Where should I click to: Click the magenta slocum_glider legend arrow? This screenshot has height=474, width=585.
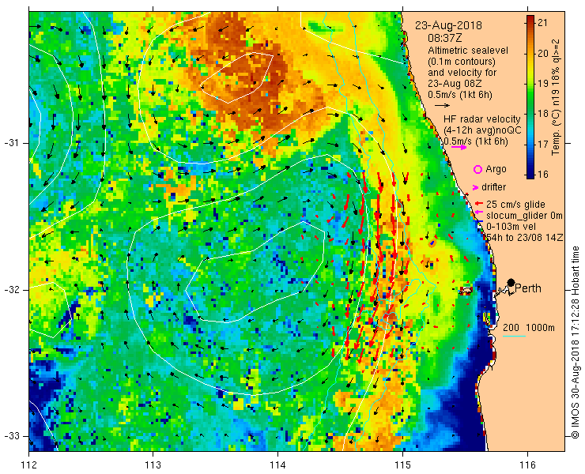479,213
